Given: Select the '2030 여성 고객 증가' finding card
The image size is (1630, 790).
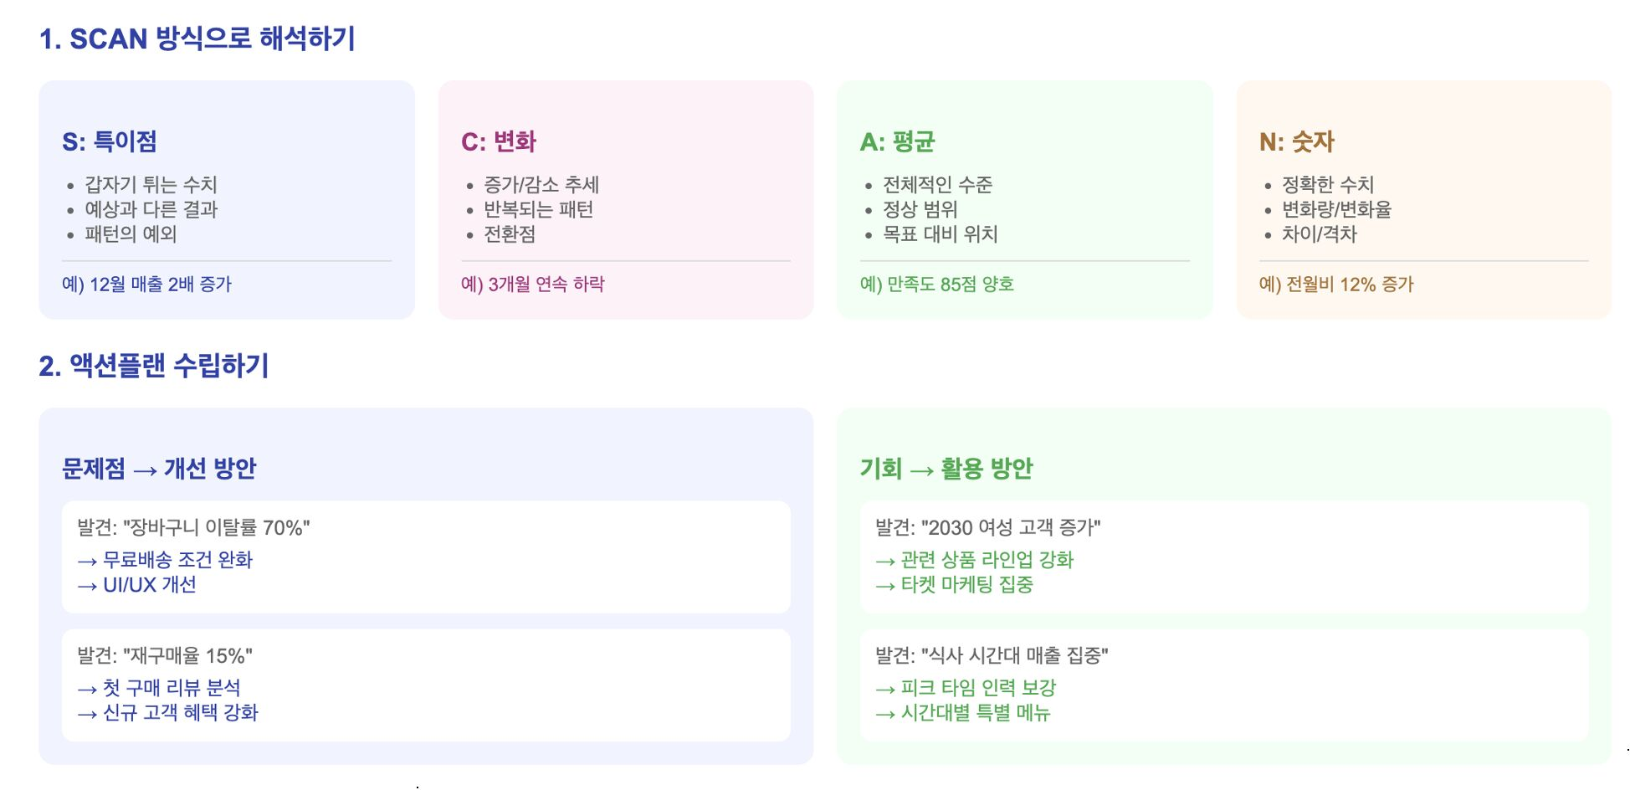Looking at the screenshot, I should [1224, 557].
